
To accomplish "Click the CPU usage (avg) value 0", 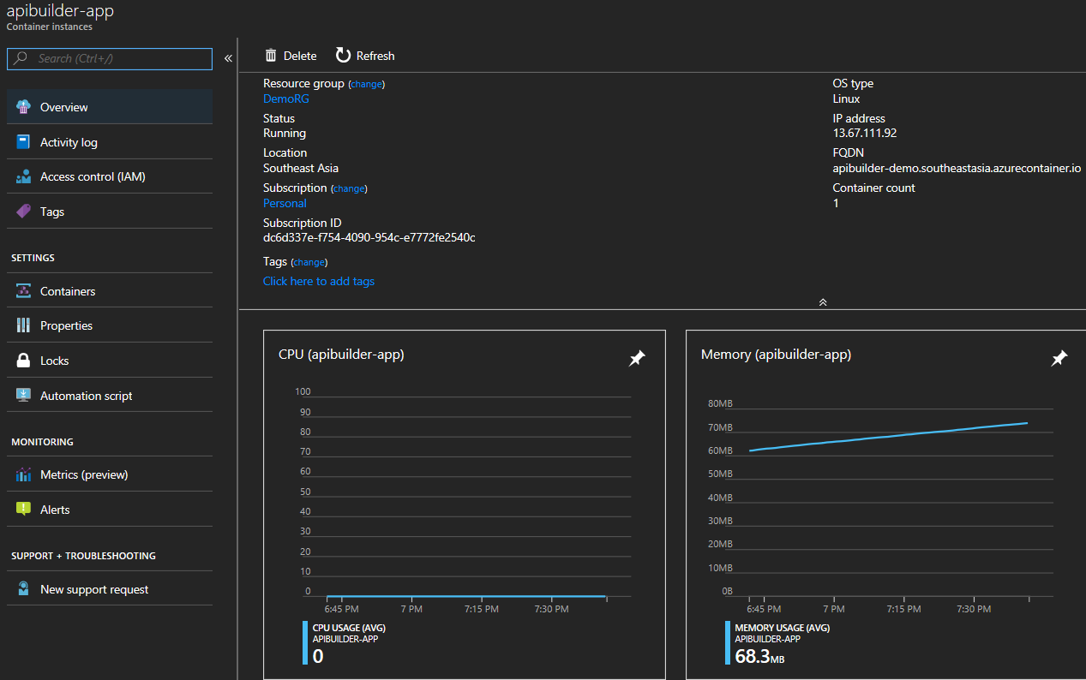I will click(x=318, y=656).
